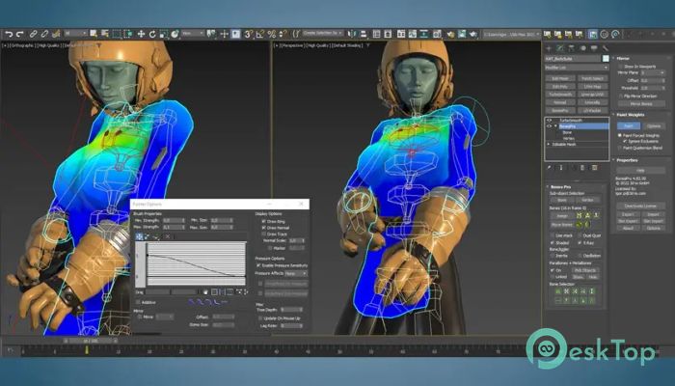675x386 pixels.
Task: Pin the modifier stack
Action: click(x=550, y=168)
